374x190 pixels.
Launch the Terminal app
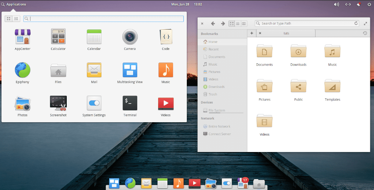(130, 106)
